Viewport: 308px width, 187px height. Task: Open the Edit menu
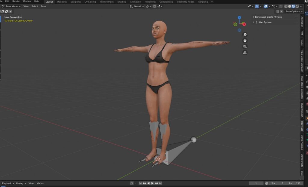7,2
